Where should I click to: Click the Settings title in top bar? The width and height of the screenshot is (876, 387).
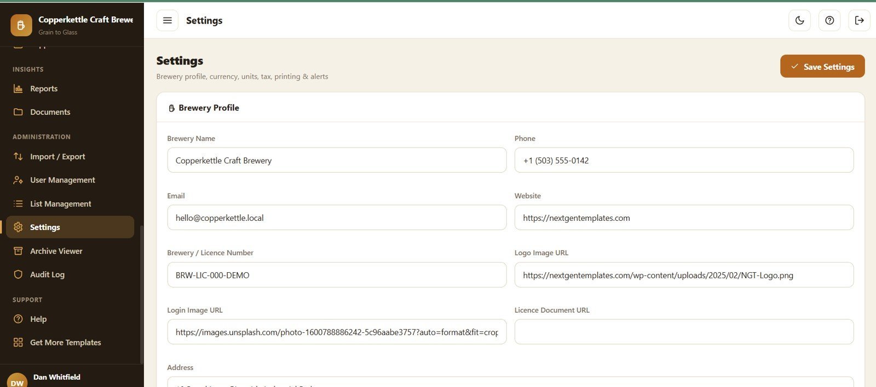204,20
